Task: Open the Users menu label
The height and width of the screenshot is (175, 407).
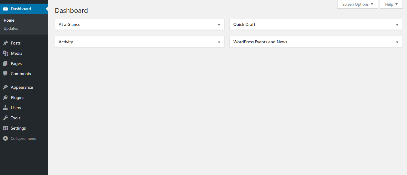Action: 16,108
